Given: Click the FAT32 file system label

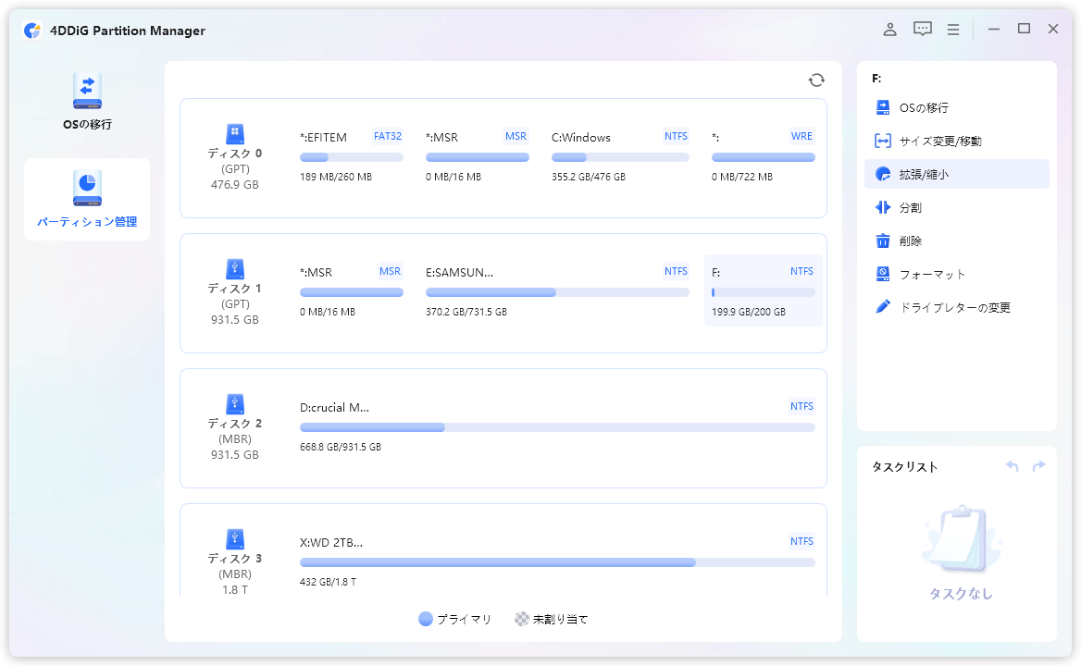Looking at the screenshot, I should (x=388, y=136).
